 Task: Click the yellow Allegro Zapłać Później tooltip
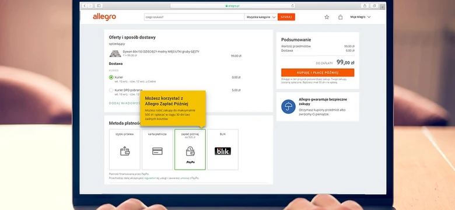[x=173, y=108]
